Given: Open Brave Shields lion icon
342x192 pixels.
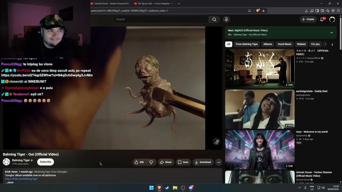Looking at the screenshot, I should (x=258, y=11).
